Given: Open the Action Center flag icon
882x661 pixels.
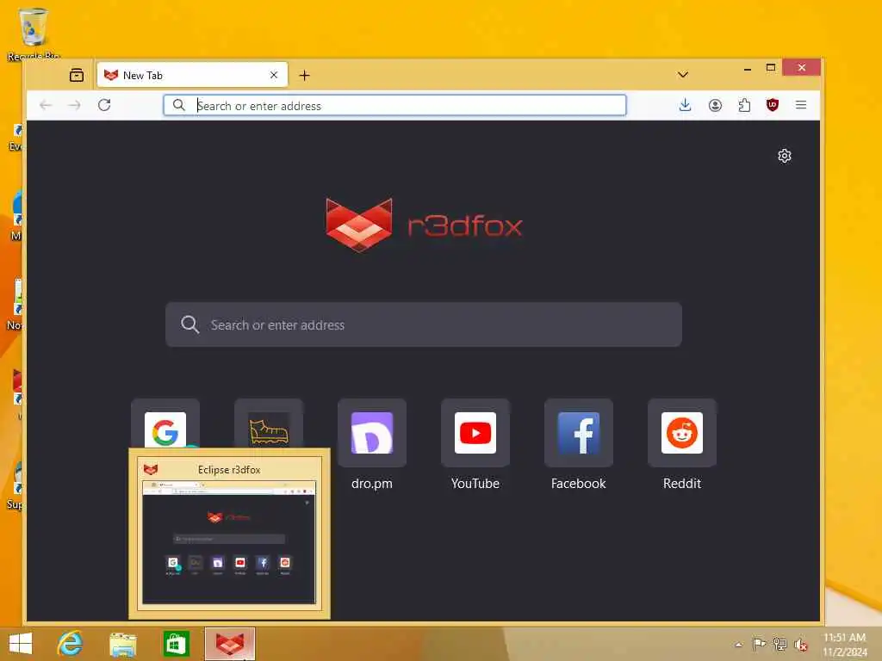Looking at the screenshot, I should 759,644.
